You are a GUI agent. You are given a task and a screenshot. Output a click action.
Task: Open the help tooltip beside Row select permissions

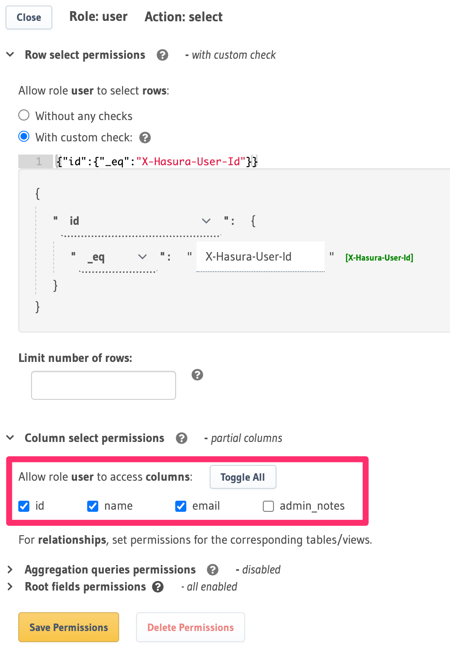[162, 55]
